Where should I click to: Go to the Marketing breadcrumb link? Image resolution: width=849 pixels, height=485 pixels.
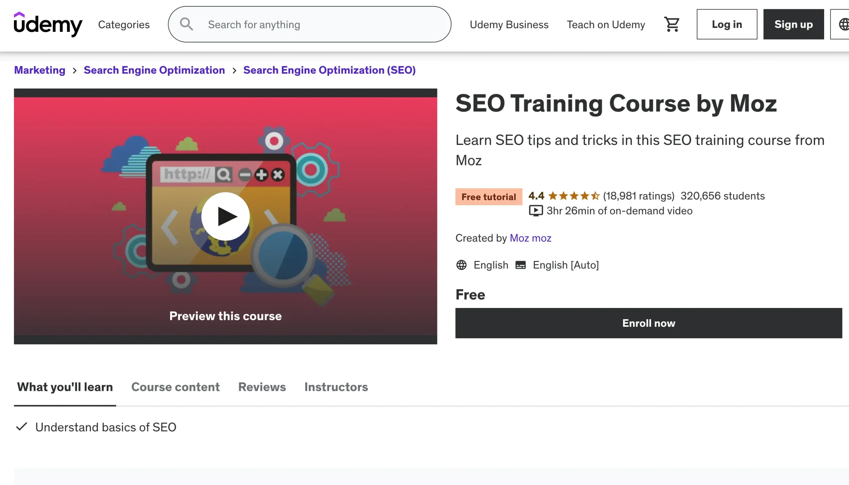tap(40, 70)
